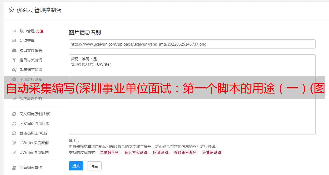Click the gears icon for 采集细节设置

(14, 70)
